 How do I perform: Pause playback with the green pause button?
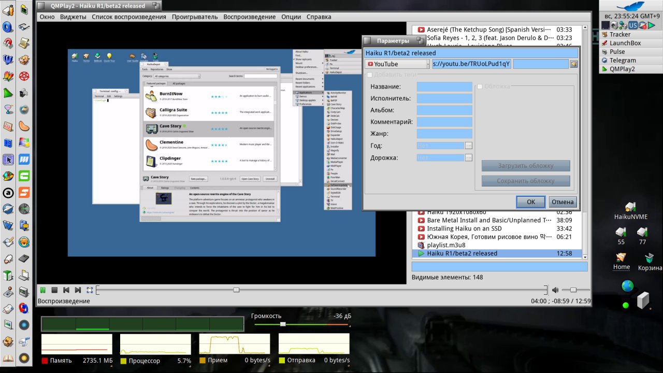(43, 290)
